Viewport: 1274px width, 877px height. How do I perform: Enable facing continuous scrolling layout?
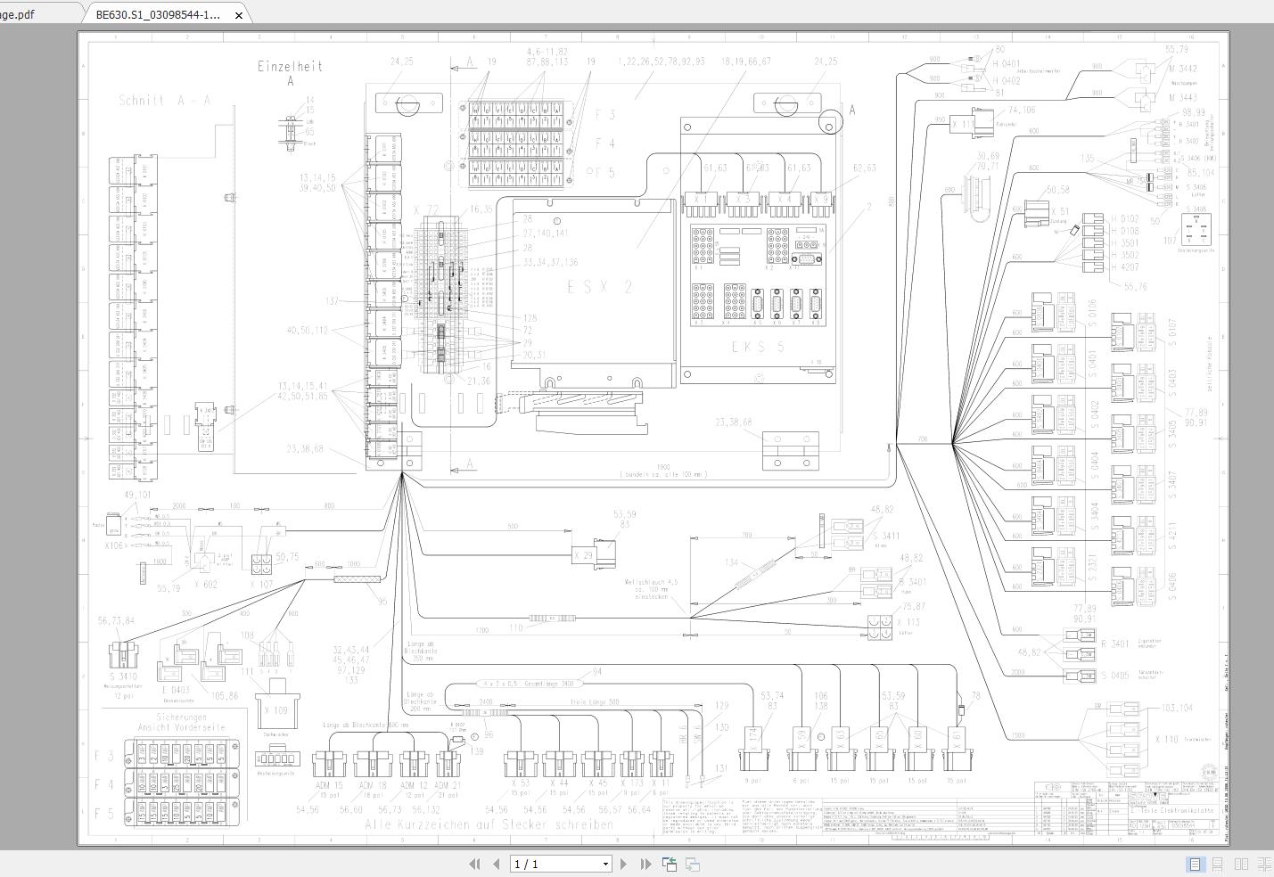(x=1264, y=864)
